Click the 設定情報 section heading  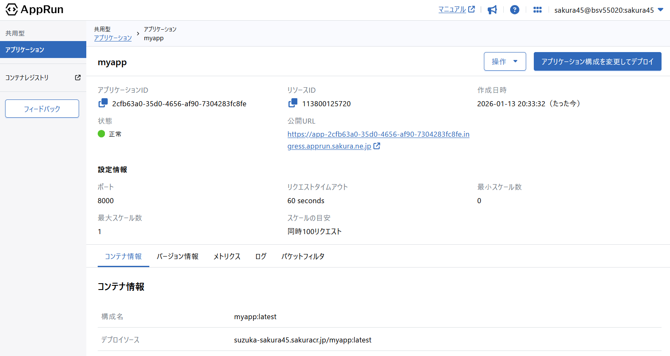[113, 170]
